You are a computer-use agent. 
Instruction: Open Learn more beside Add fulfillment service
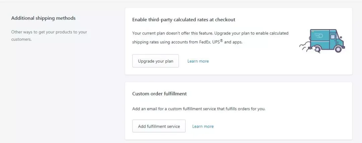(203, 126)
